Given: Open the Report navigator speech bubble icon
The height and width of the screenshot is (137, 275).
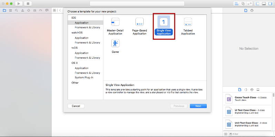Looking at the screenshot, I should pos(47,10).
